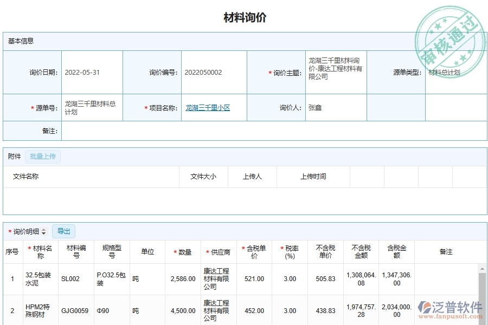The image size is (488, 325).
Task: Sort by the 材料名称 column header
Action: 41,252
